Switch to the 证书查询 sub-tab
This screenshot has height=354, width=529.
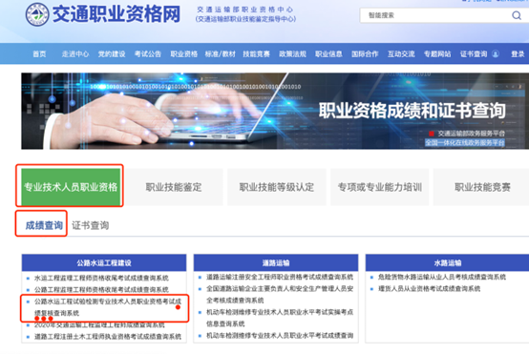coord(91,225)
